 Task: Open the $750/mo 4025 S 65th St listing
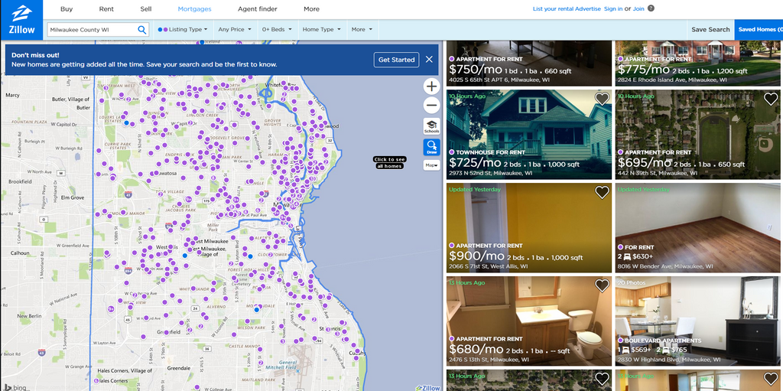pos(529,64)
